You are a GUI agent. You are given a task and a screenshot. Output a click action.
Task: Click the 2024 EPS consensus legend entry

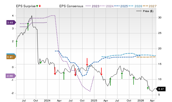tap(107, 6)
